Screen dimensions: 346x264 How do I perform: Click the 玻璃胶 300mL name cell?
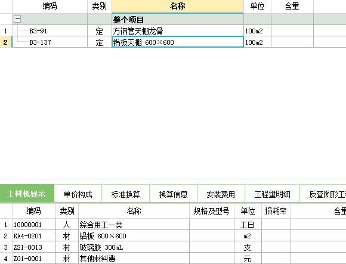point(134,247)
